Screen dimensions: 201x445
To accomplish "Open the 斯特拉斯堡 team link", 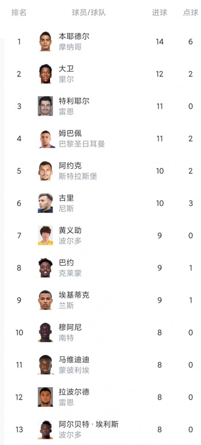I will pos(78,176).
